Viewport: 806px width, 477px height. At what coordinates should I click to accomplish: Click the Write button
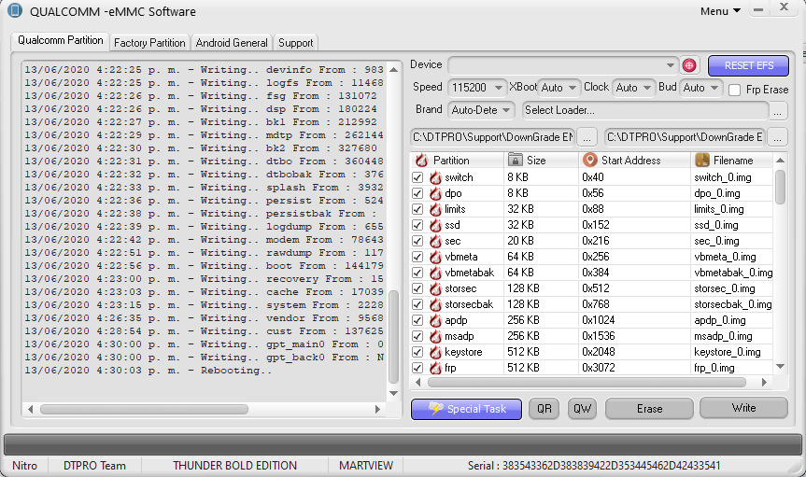pos(743,408)
